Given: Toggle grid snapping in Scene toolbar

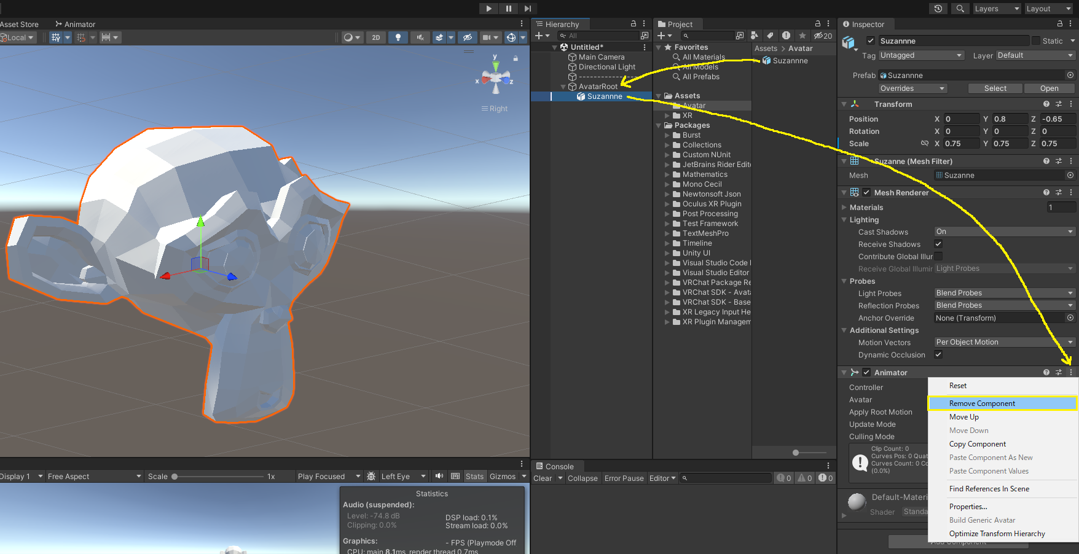Looking at the screenshot, I should [56, 37].
